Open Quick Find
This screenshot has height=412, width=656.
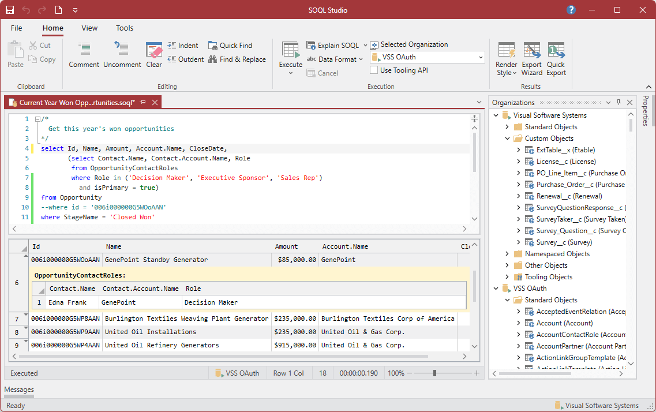click(230, 46)
